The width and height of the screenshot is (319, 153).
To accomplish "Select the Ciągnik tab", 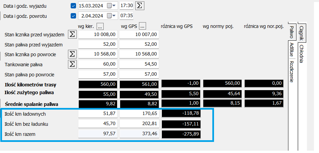I will 302,33.
